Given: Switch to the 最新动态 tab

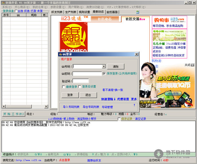Looking at the screenshot, I should click(x=98, y=12).
